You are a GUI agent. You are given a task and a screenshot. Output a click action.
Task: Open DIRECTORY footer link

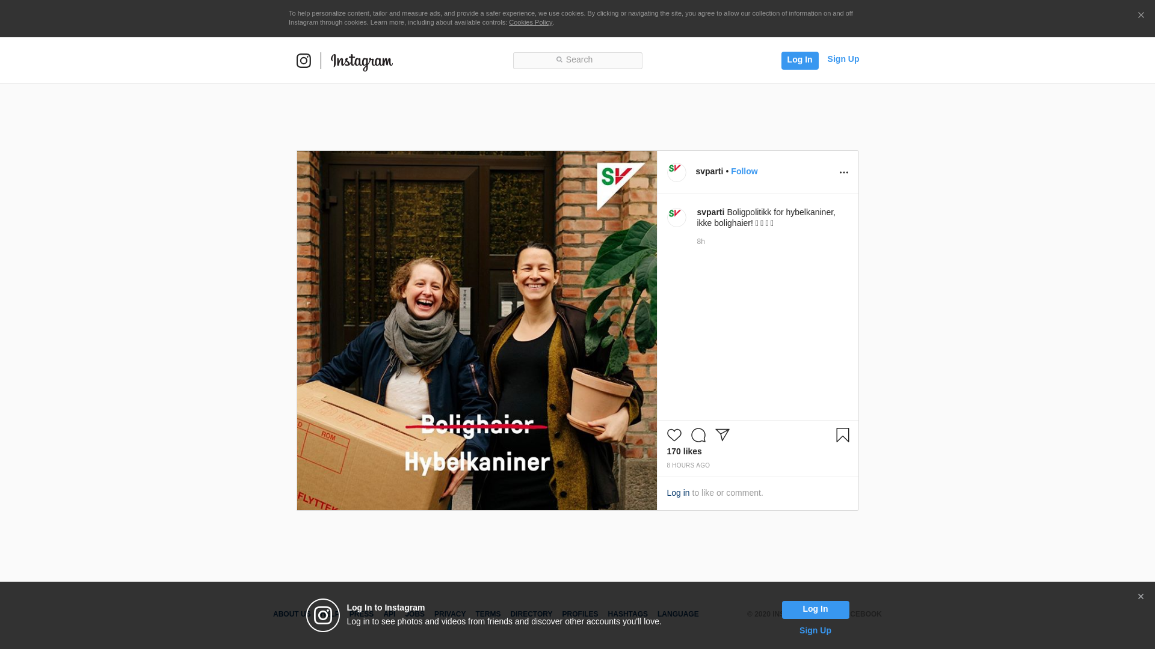tap(531, 614)
